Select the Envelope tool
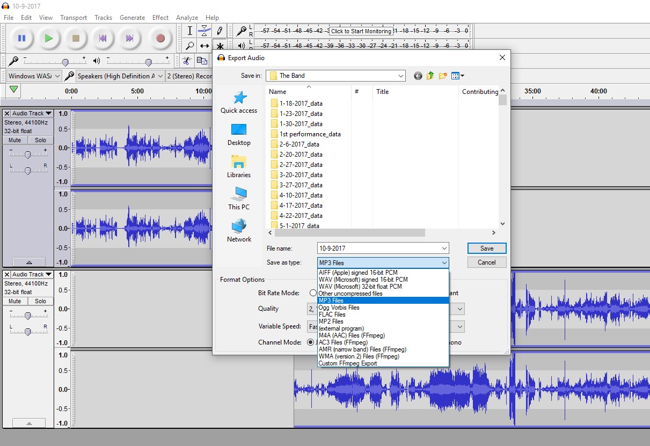Viewport: 650px width, 446px height. 205,31
